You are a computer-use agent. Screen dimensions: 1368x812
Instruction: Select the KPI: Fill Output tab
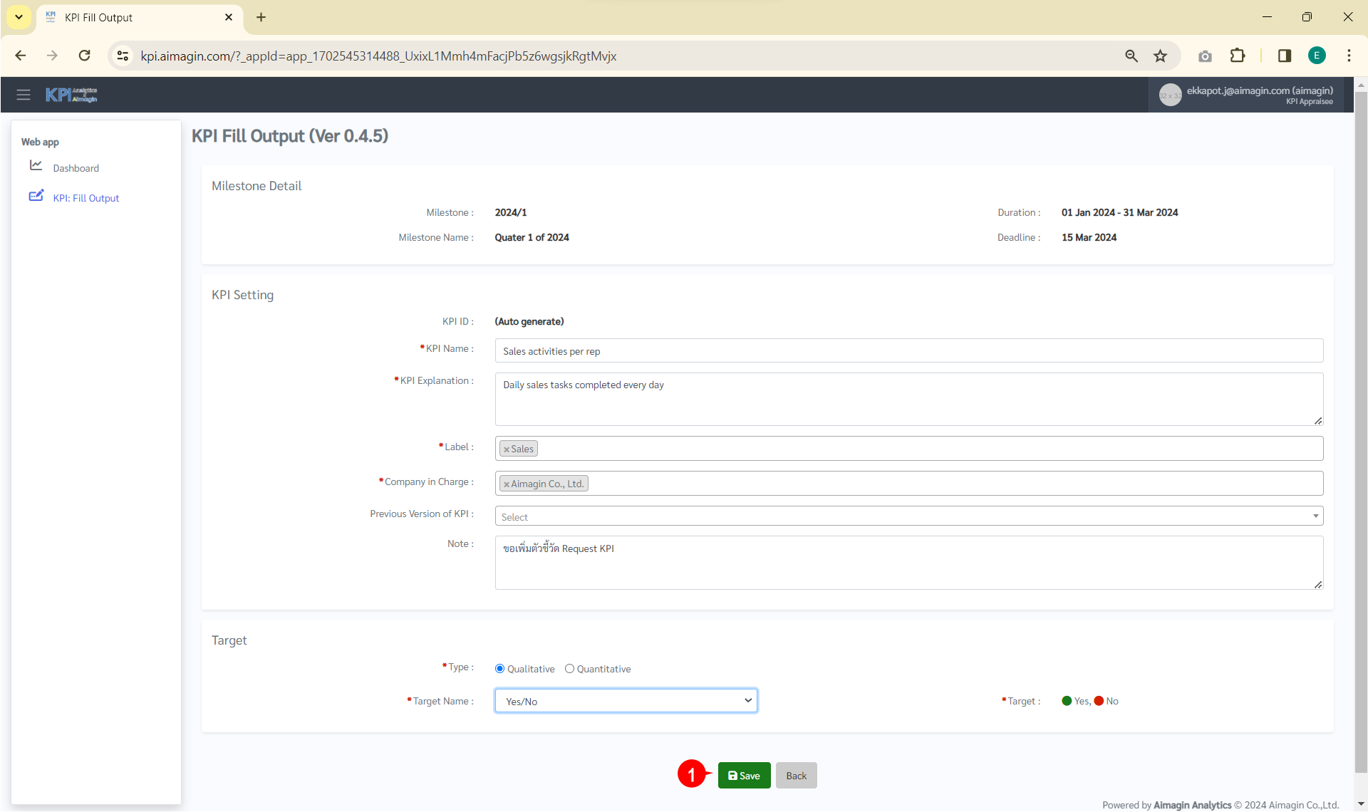(x=86, y=198)
